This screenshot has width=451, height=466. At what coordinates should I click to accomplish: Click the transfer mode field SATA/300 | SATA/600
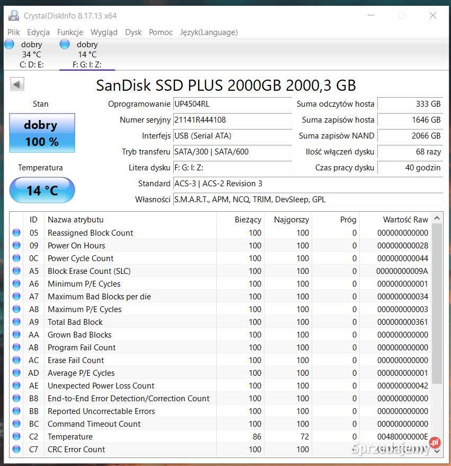233,152
